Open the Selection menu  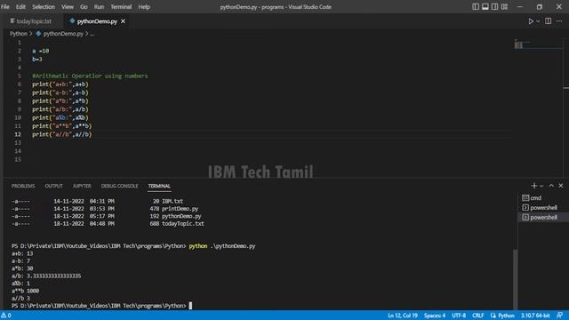44,7
